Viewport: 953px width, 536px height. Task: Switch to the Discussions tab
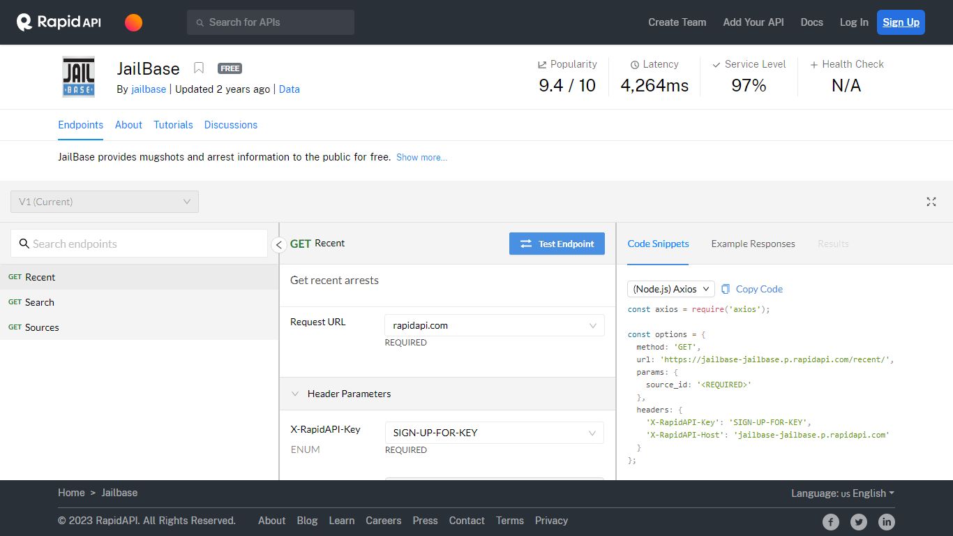click(231, 125)
